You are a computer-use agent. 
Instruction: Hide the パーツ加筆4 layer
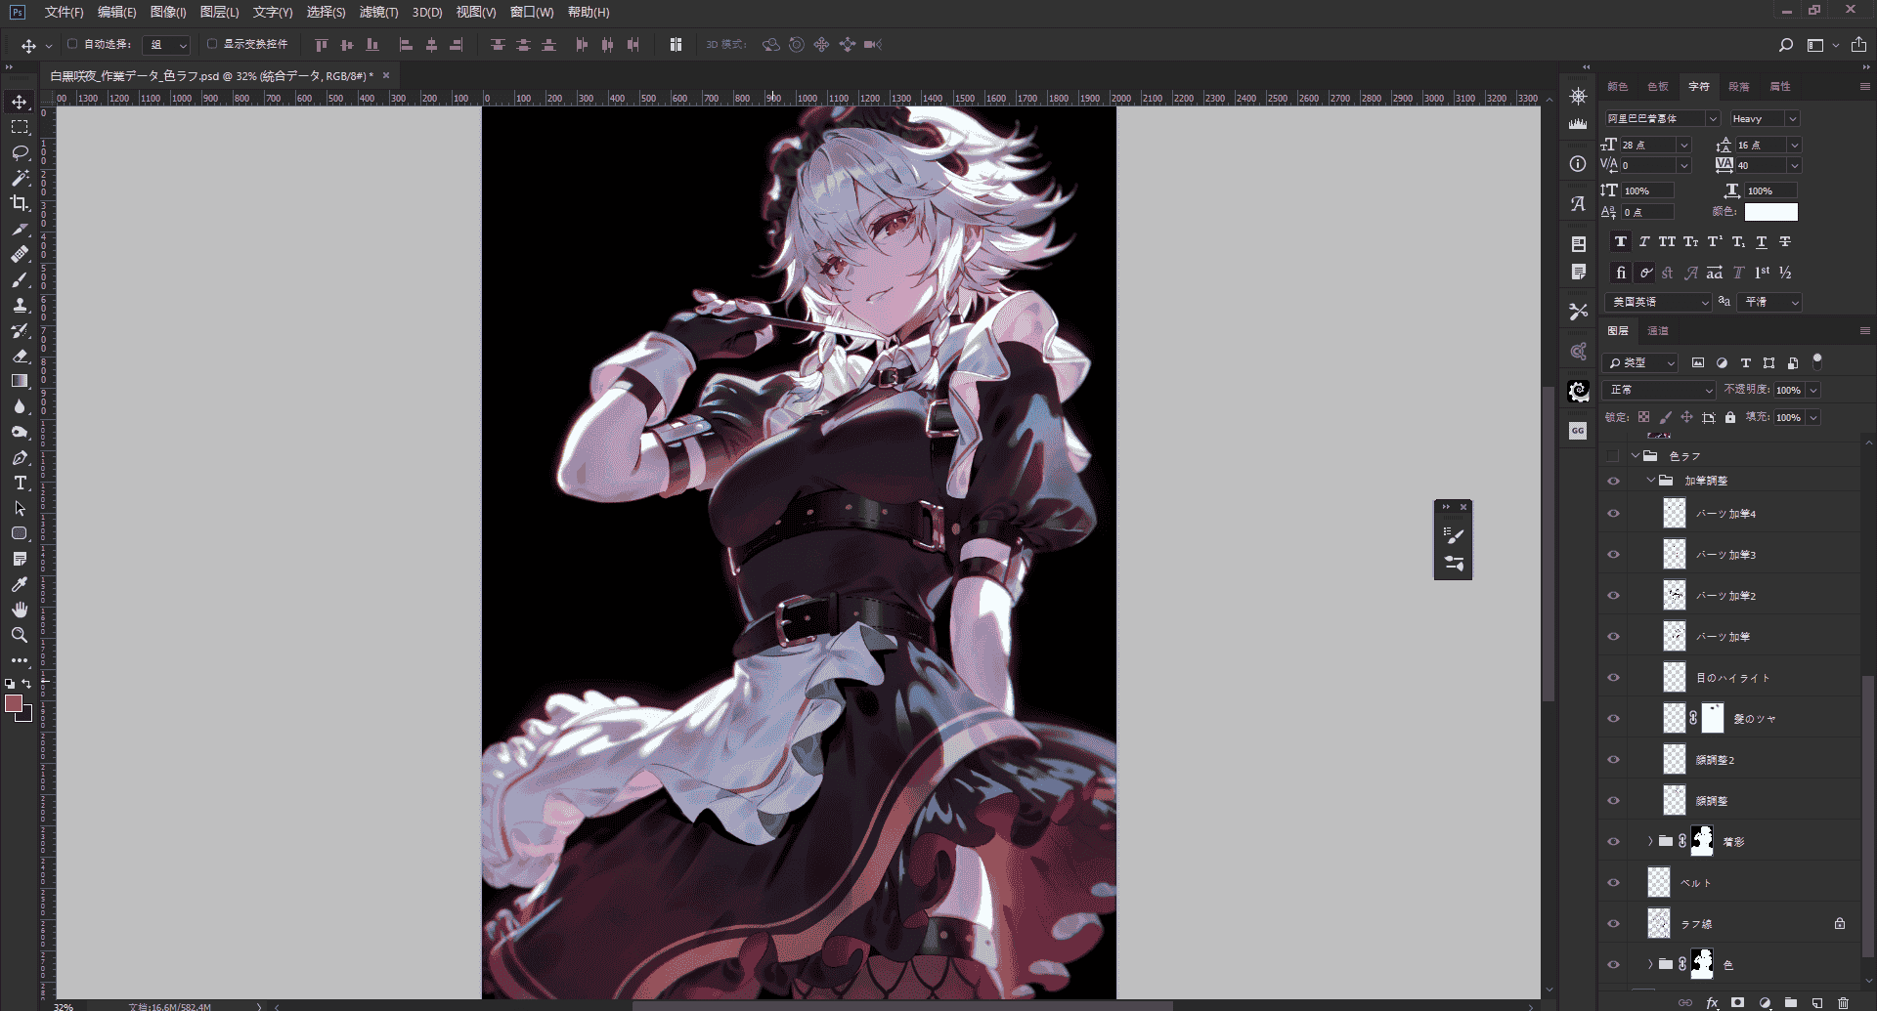click(x=1613, y=514)
